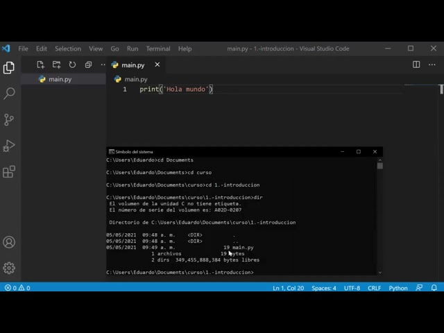Click the Ln 1, Col 20 cursor position
Image resolution: width=444 pixels, height=333 pixels.
(289, 288)
